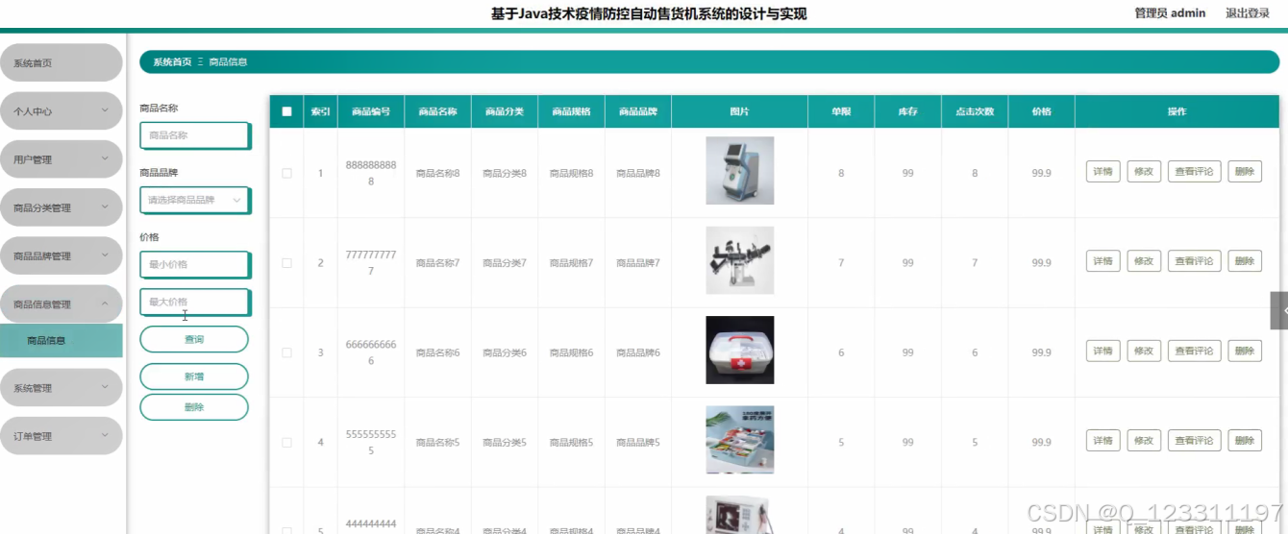Go to 系统首页 breadcrumb link
Viewport: 1288px width, 534px height.
172,61
